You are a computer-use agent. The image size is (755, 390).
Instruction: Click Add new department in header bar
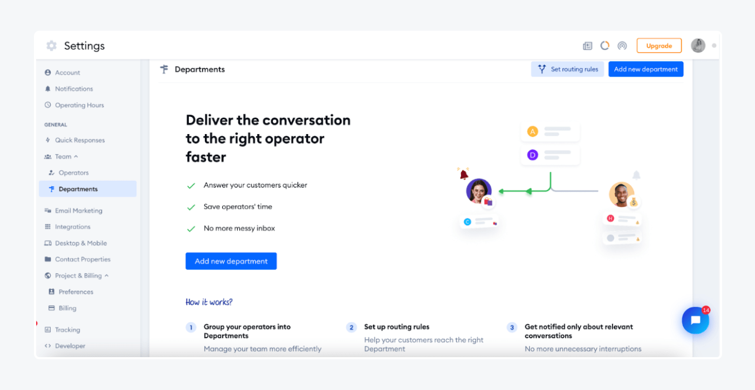(646, 69)
